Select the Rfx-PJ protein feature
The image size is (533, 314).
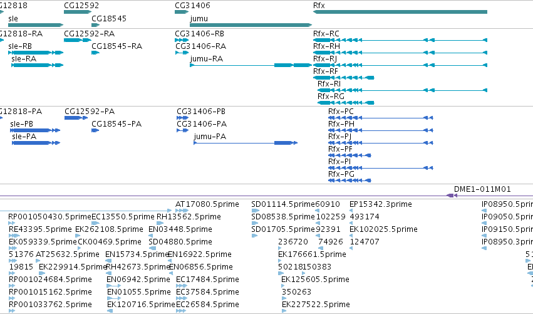(x=381, y=143)
